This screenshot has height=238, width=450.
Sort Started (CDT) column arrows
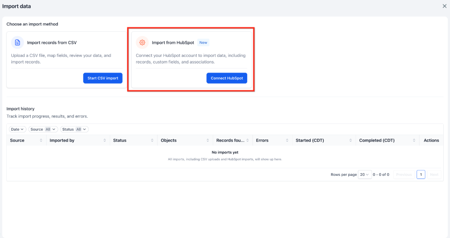pos(351,140)
